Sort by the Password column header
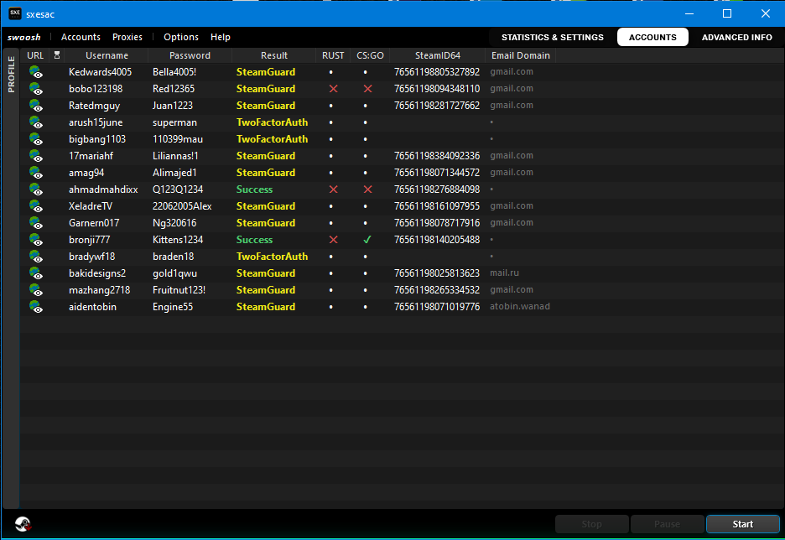The image size is (785, 540). pos(190,55)
